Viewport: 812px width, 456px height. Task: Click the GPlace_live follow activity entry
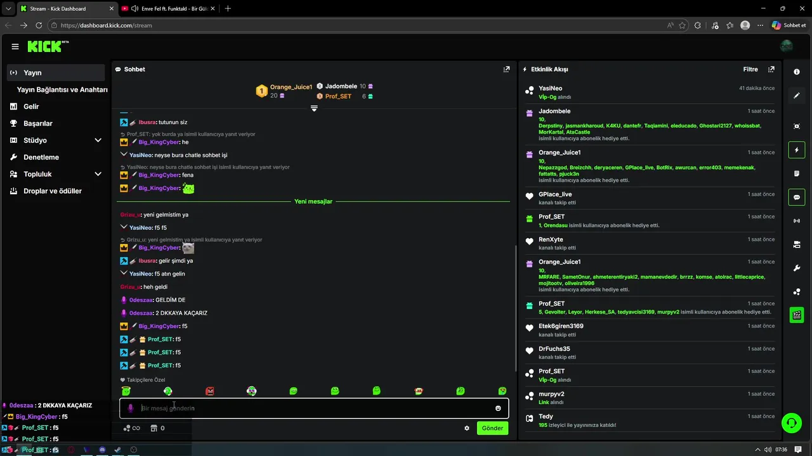(650, 198)
